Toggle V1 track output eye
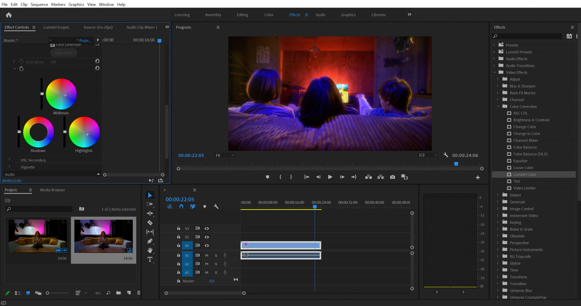This screenshot has width=581, height=306. [x=207, y=245]
